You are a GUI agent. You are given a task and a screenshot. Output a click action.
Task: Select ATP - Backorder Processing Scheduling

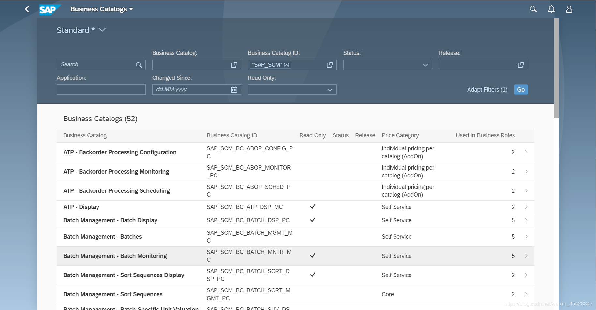point(116,191)
